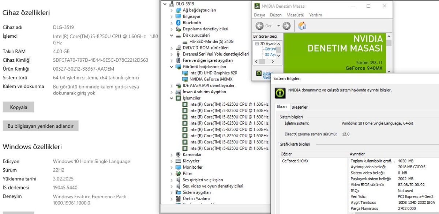Screen dimensions: 439x214
Task: Maximize the NVIDIA Denetim Masası window
Action: tap(368, 6)
